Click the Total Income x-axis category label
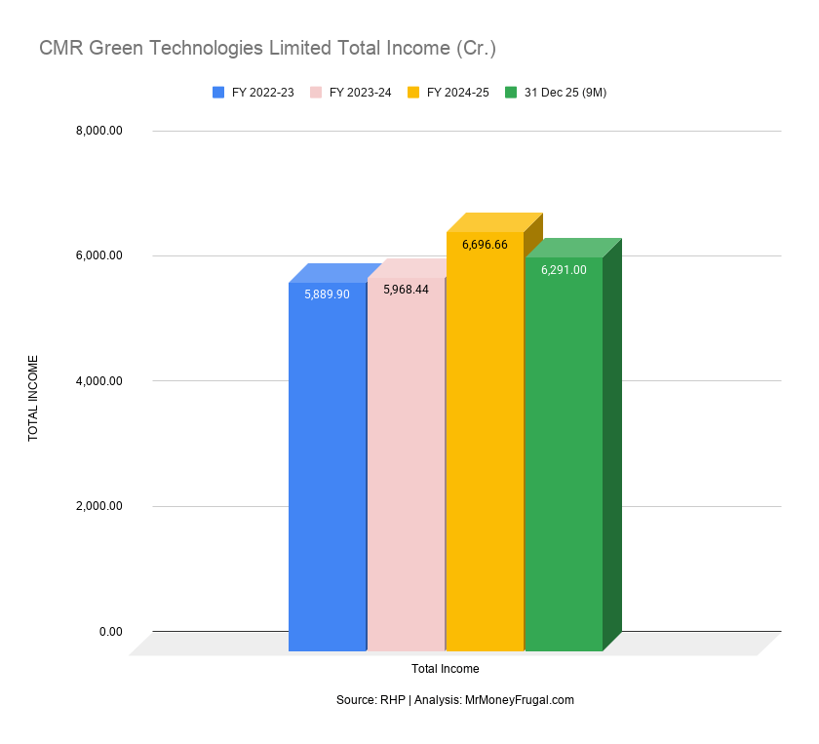819x744 pixels. [445, 669]
